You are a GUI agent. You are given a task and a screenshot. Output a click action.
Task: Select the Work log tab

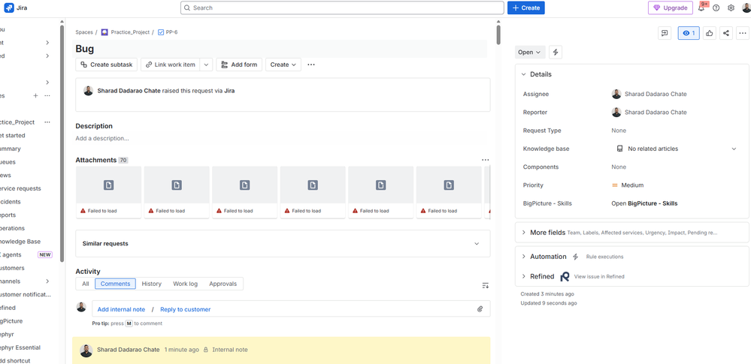186,284
